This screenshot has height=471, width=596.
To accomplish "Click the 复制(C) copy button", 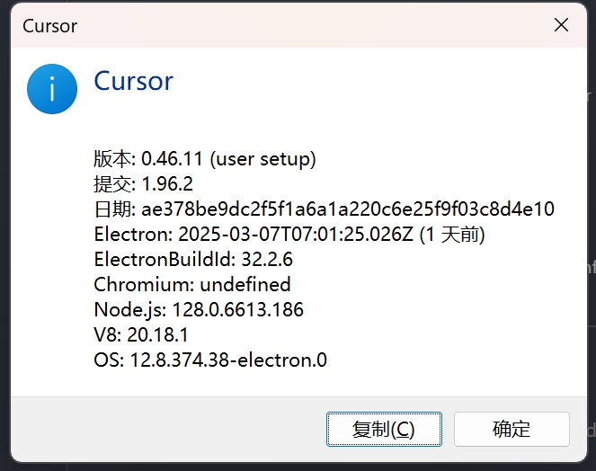I will pos(384,429).
